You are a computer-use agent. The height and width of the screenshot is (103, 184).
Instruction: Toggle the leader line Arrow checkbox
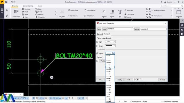[97, 54]
